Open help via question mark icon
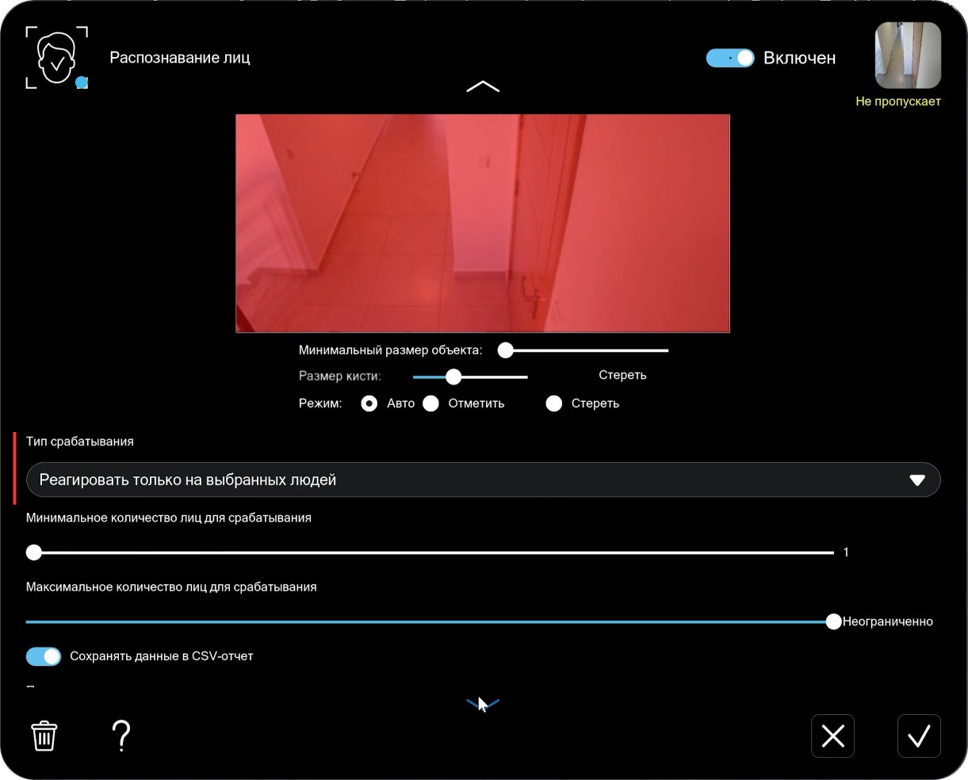 [121, 736]
